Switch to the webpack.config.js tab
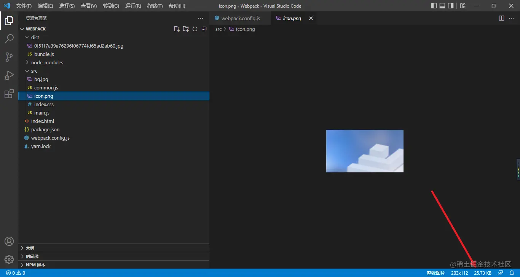520x277 pixels. click(x=241, y=18)
